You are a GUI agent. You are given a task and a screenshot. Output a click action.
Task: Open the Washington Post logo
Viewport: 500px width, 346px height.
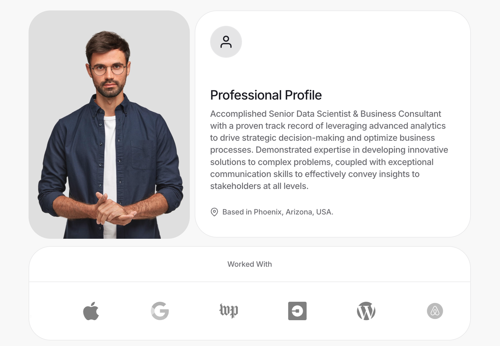tap(229, 311)
